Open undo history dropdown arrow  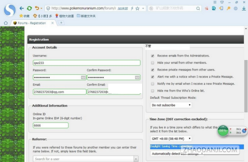pyautogui.click(x=41, y=9)
